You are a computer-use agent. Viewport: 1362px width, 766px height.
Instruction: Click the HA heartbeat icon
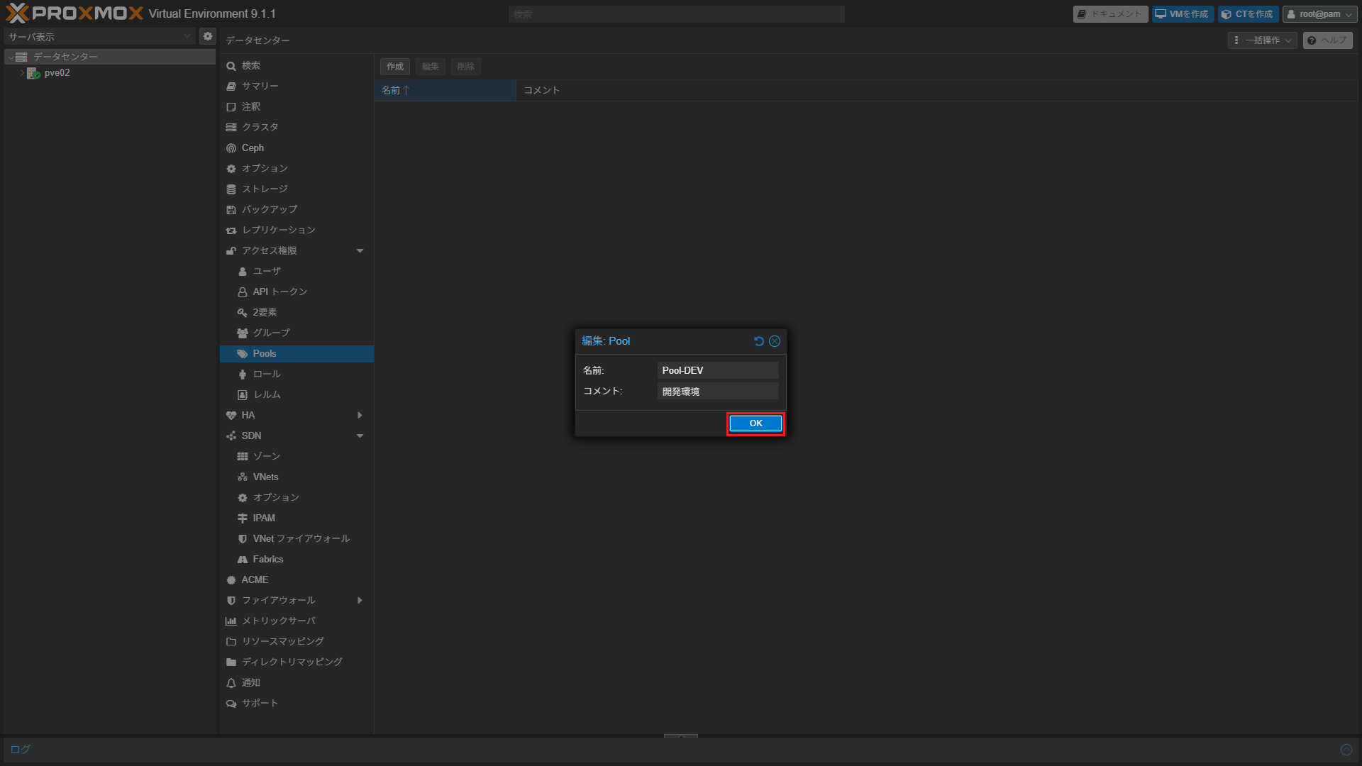click(231, 416)
